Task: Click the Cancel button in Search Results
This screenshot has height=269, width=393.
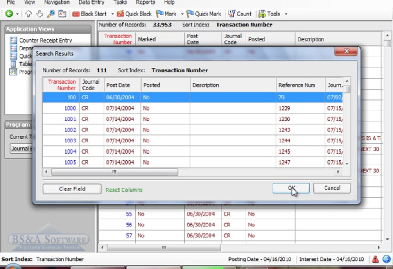Action: click(x=332, y=188)
